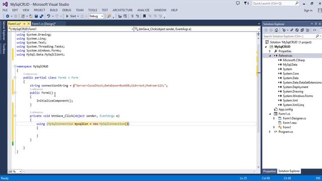Collapse the MySqlCRUD namespace block
Screen dimensions: 322x181
(x=15, y=66)
